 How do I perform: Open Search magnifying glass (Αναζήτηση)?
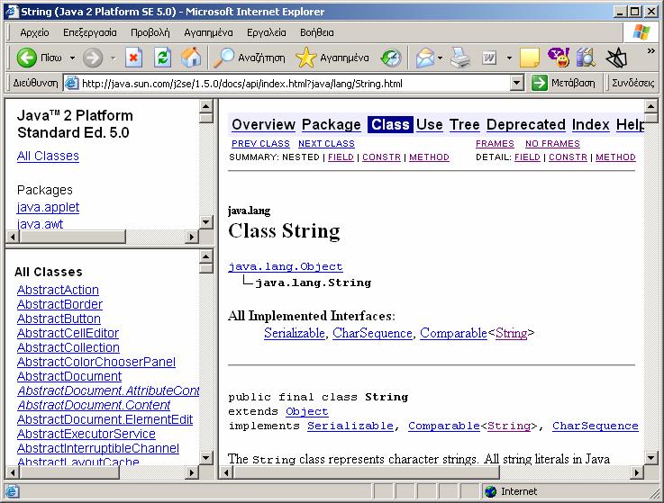pos(250,58)
